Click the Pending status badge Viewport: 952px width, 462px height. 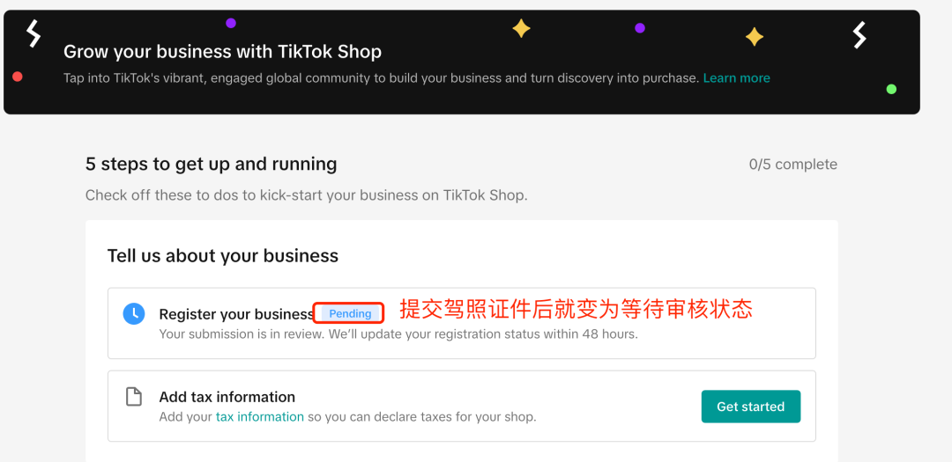pos(350,313)
